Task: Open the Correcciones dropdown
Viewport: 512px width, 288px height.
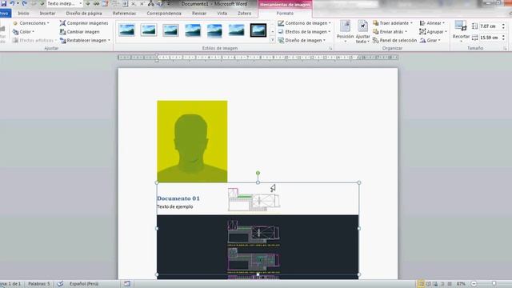Action: (31, 23)
